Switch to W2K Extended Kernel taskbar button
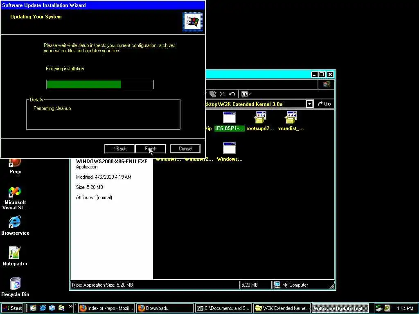This screenshot has width=419, height=314. pos(282,308)
